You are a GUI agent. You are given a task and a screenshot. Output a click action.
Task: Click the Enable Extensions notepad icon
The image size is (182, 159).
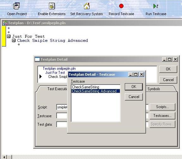coord(52,6)
